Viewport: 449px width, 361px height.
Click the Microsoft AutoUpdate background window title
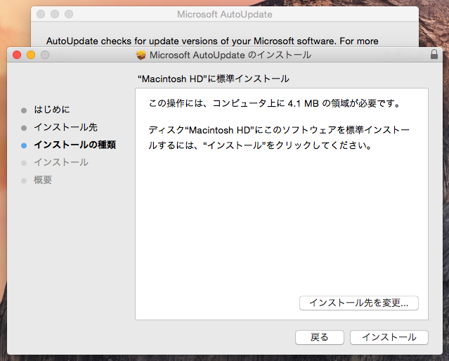click(x=225, y=14)
